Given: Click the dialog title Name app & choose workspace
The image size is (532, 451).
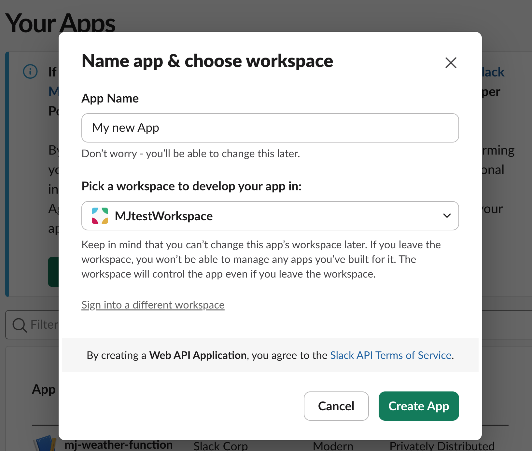Looking at the screenshot, I should pos(207,61).
